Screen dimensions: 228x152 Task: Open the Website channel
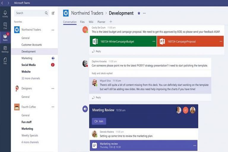pyautogui.click(x=26, y=72)
